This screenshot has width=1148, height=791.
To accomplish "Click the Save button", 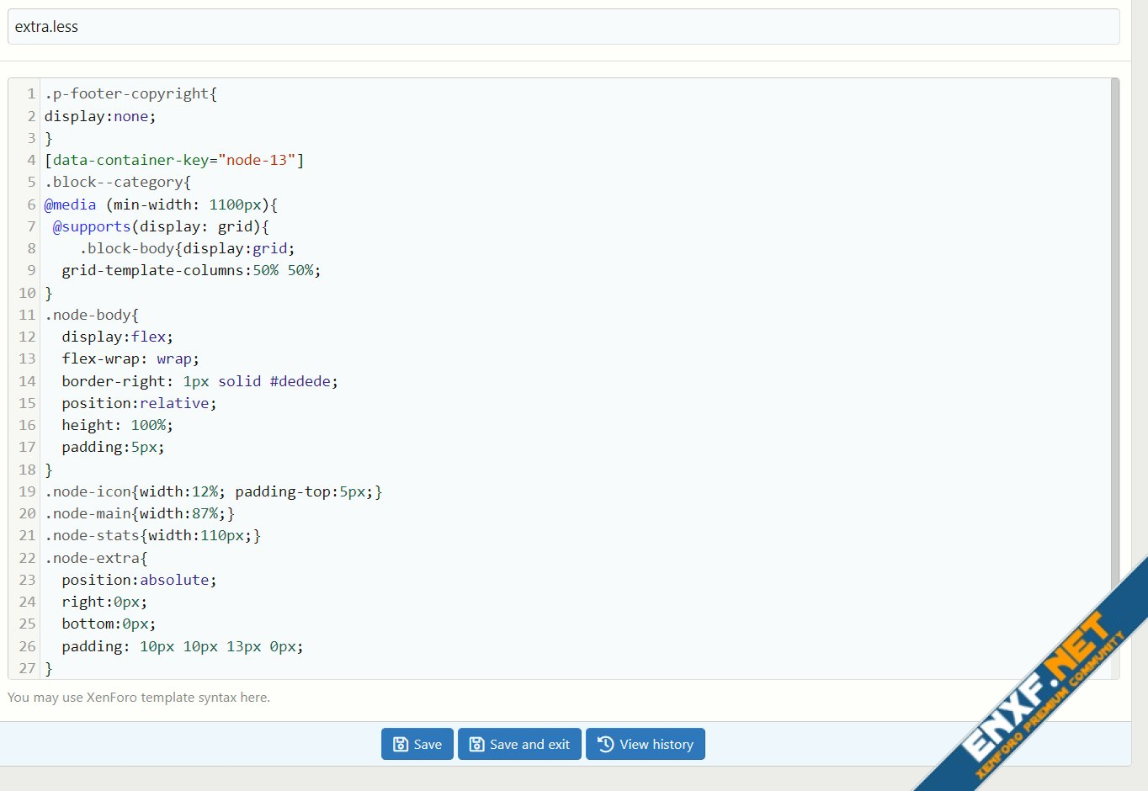I will point(417,744).
